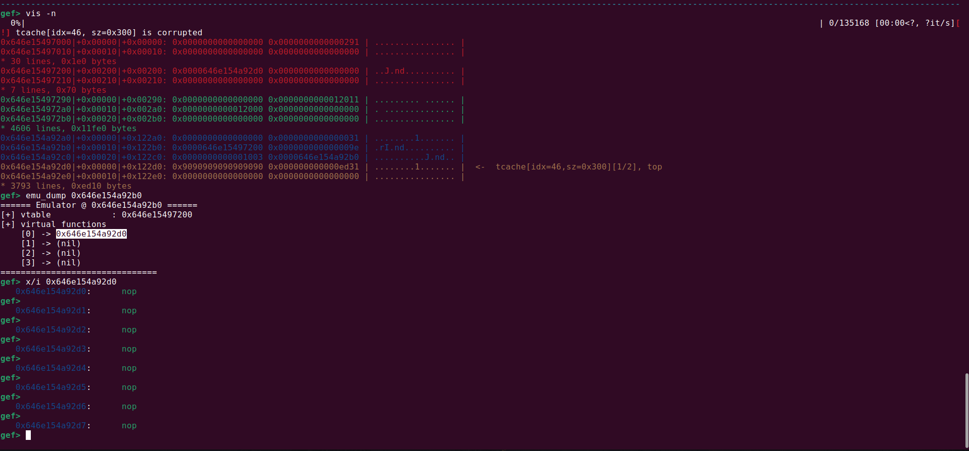Viewport: 969px width, 451px height.
Task: Click the progress text '0/135168 [00:00<?, ?it/s]'
Action: 892,23
